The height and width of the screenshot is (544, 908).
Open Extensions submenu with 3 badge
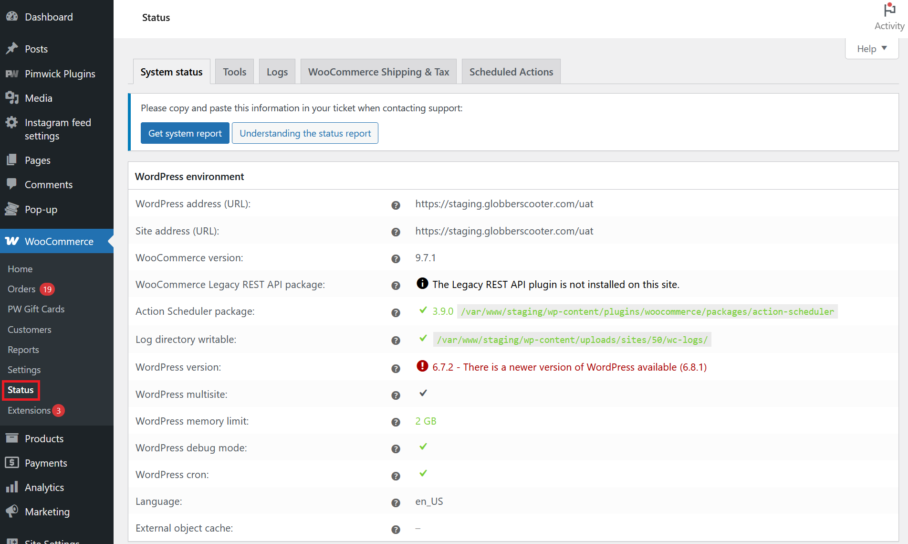point(36,410)
